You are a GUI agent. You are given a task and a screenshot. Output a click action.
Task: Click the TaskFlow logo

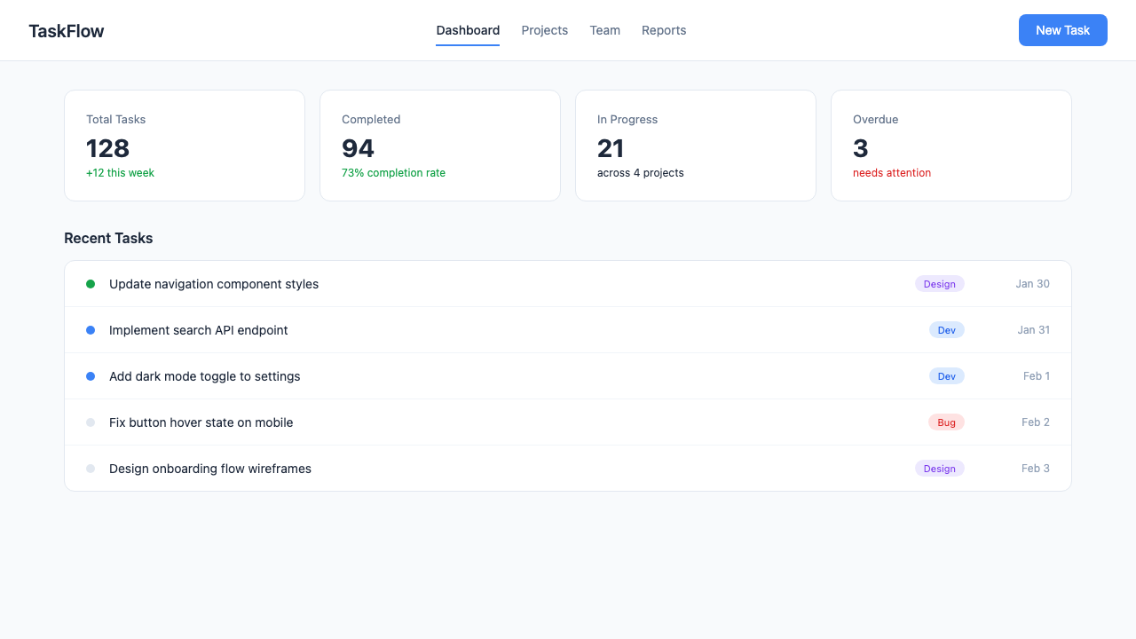67,31
